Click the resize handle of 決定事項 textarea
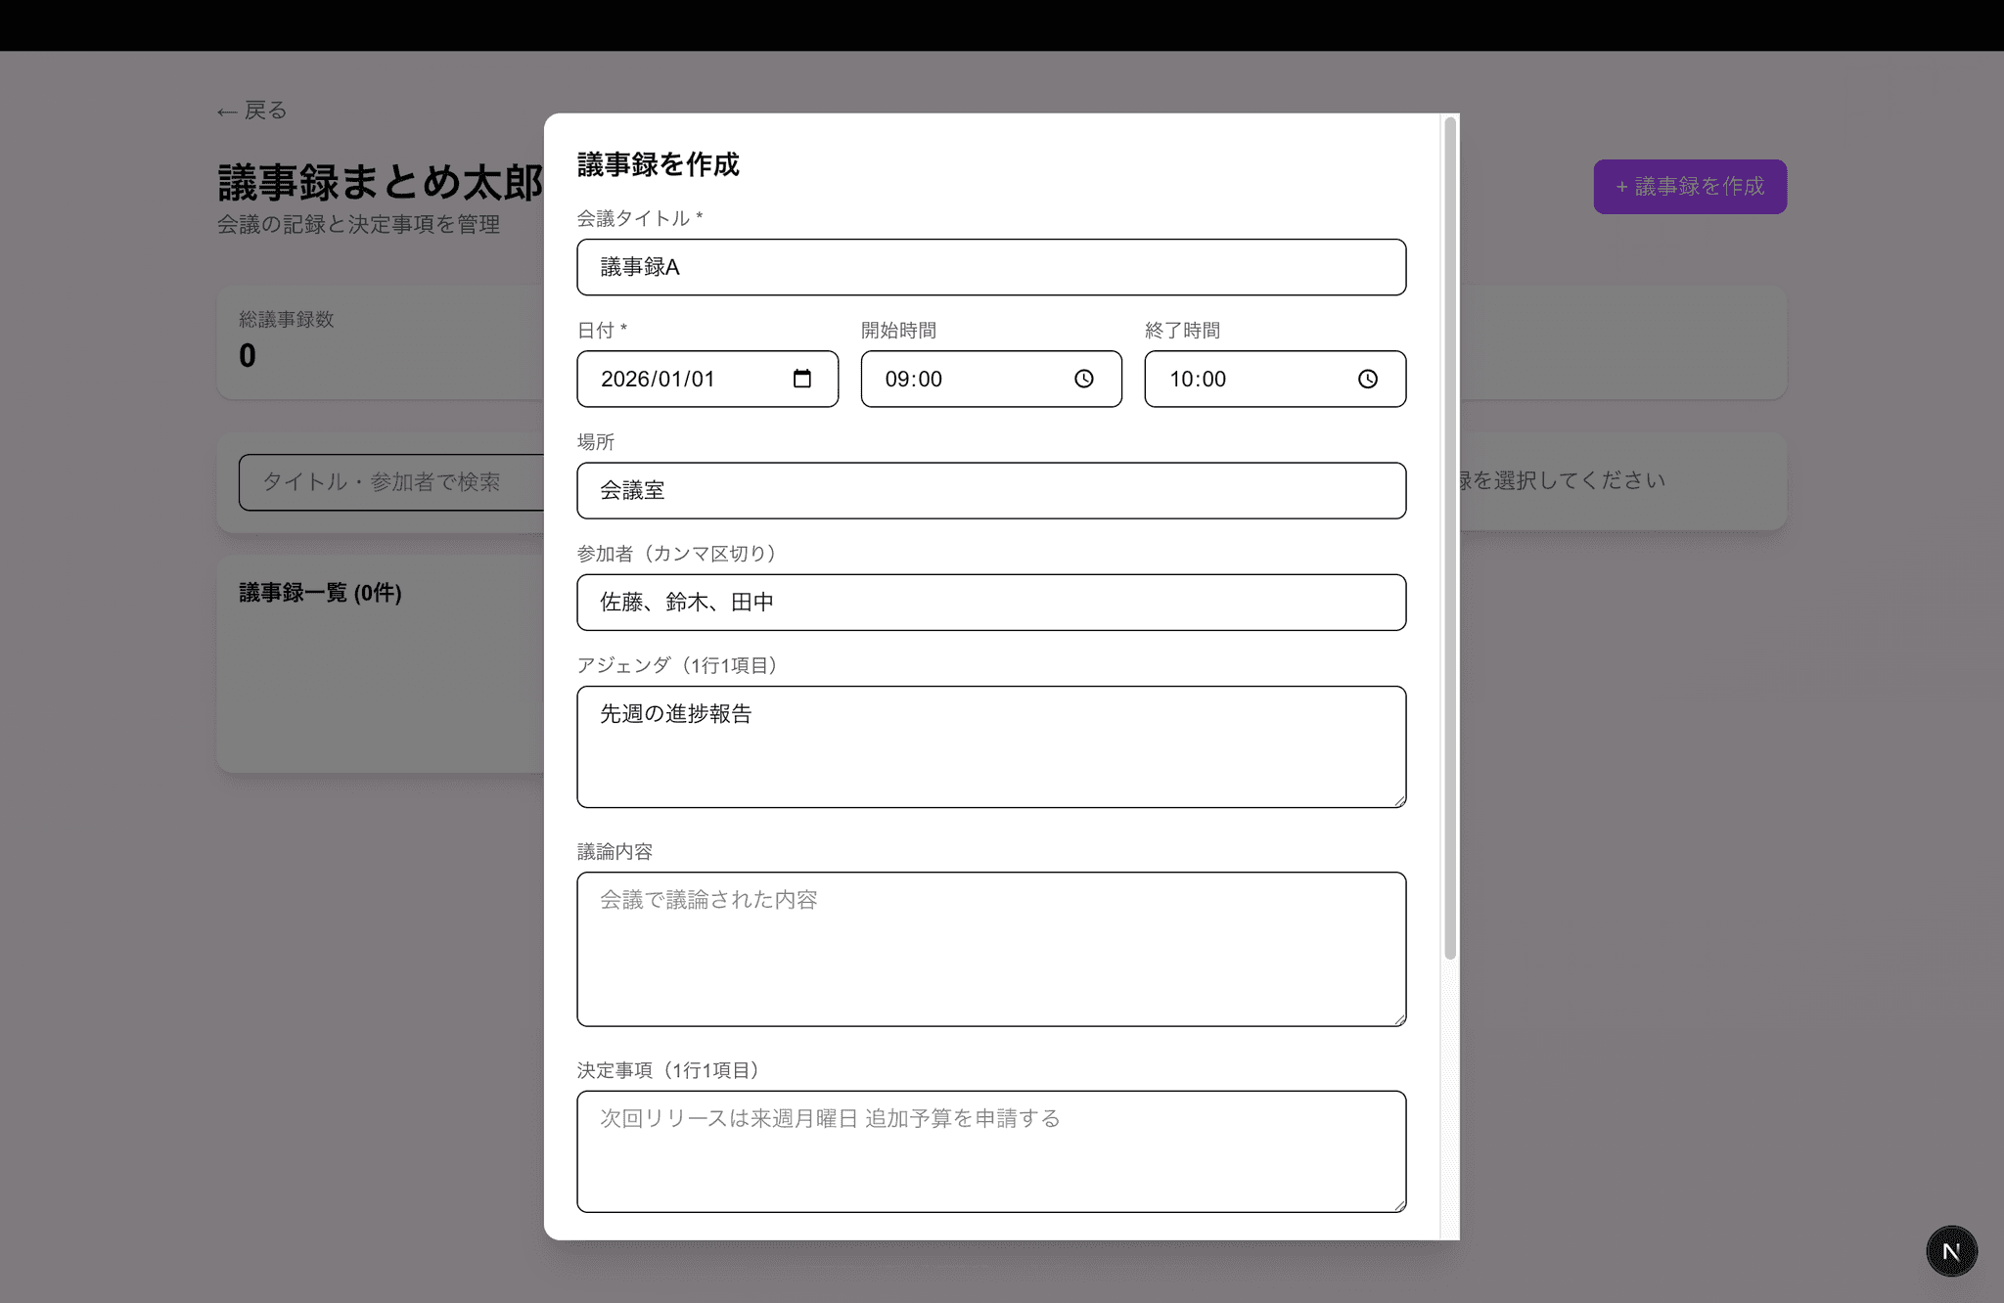The image size is (2004, 1303). click(x=1400, y=1206)
